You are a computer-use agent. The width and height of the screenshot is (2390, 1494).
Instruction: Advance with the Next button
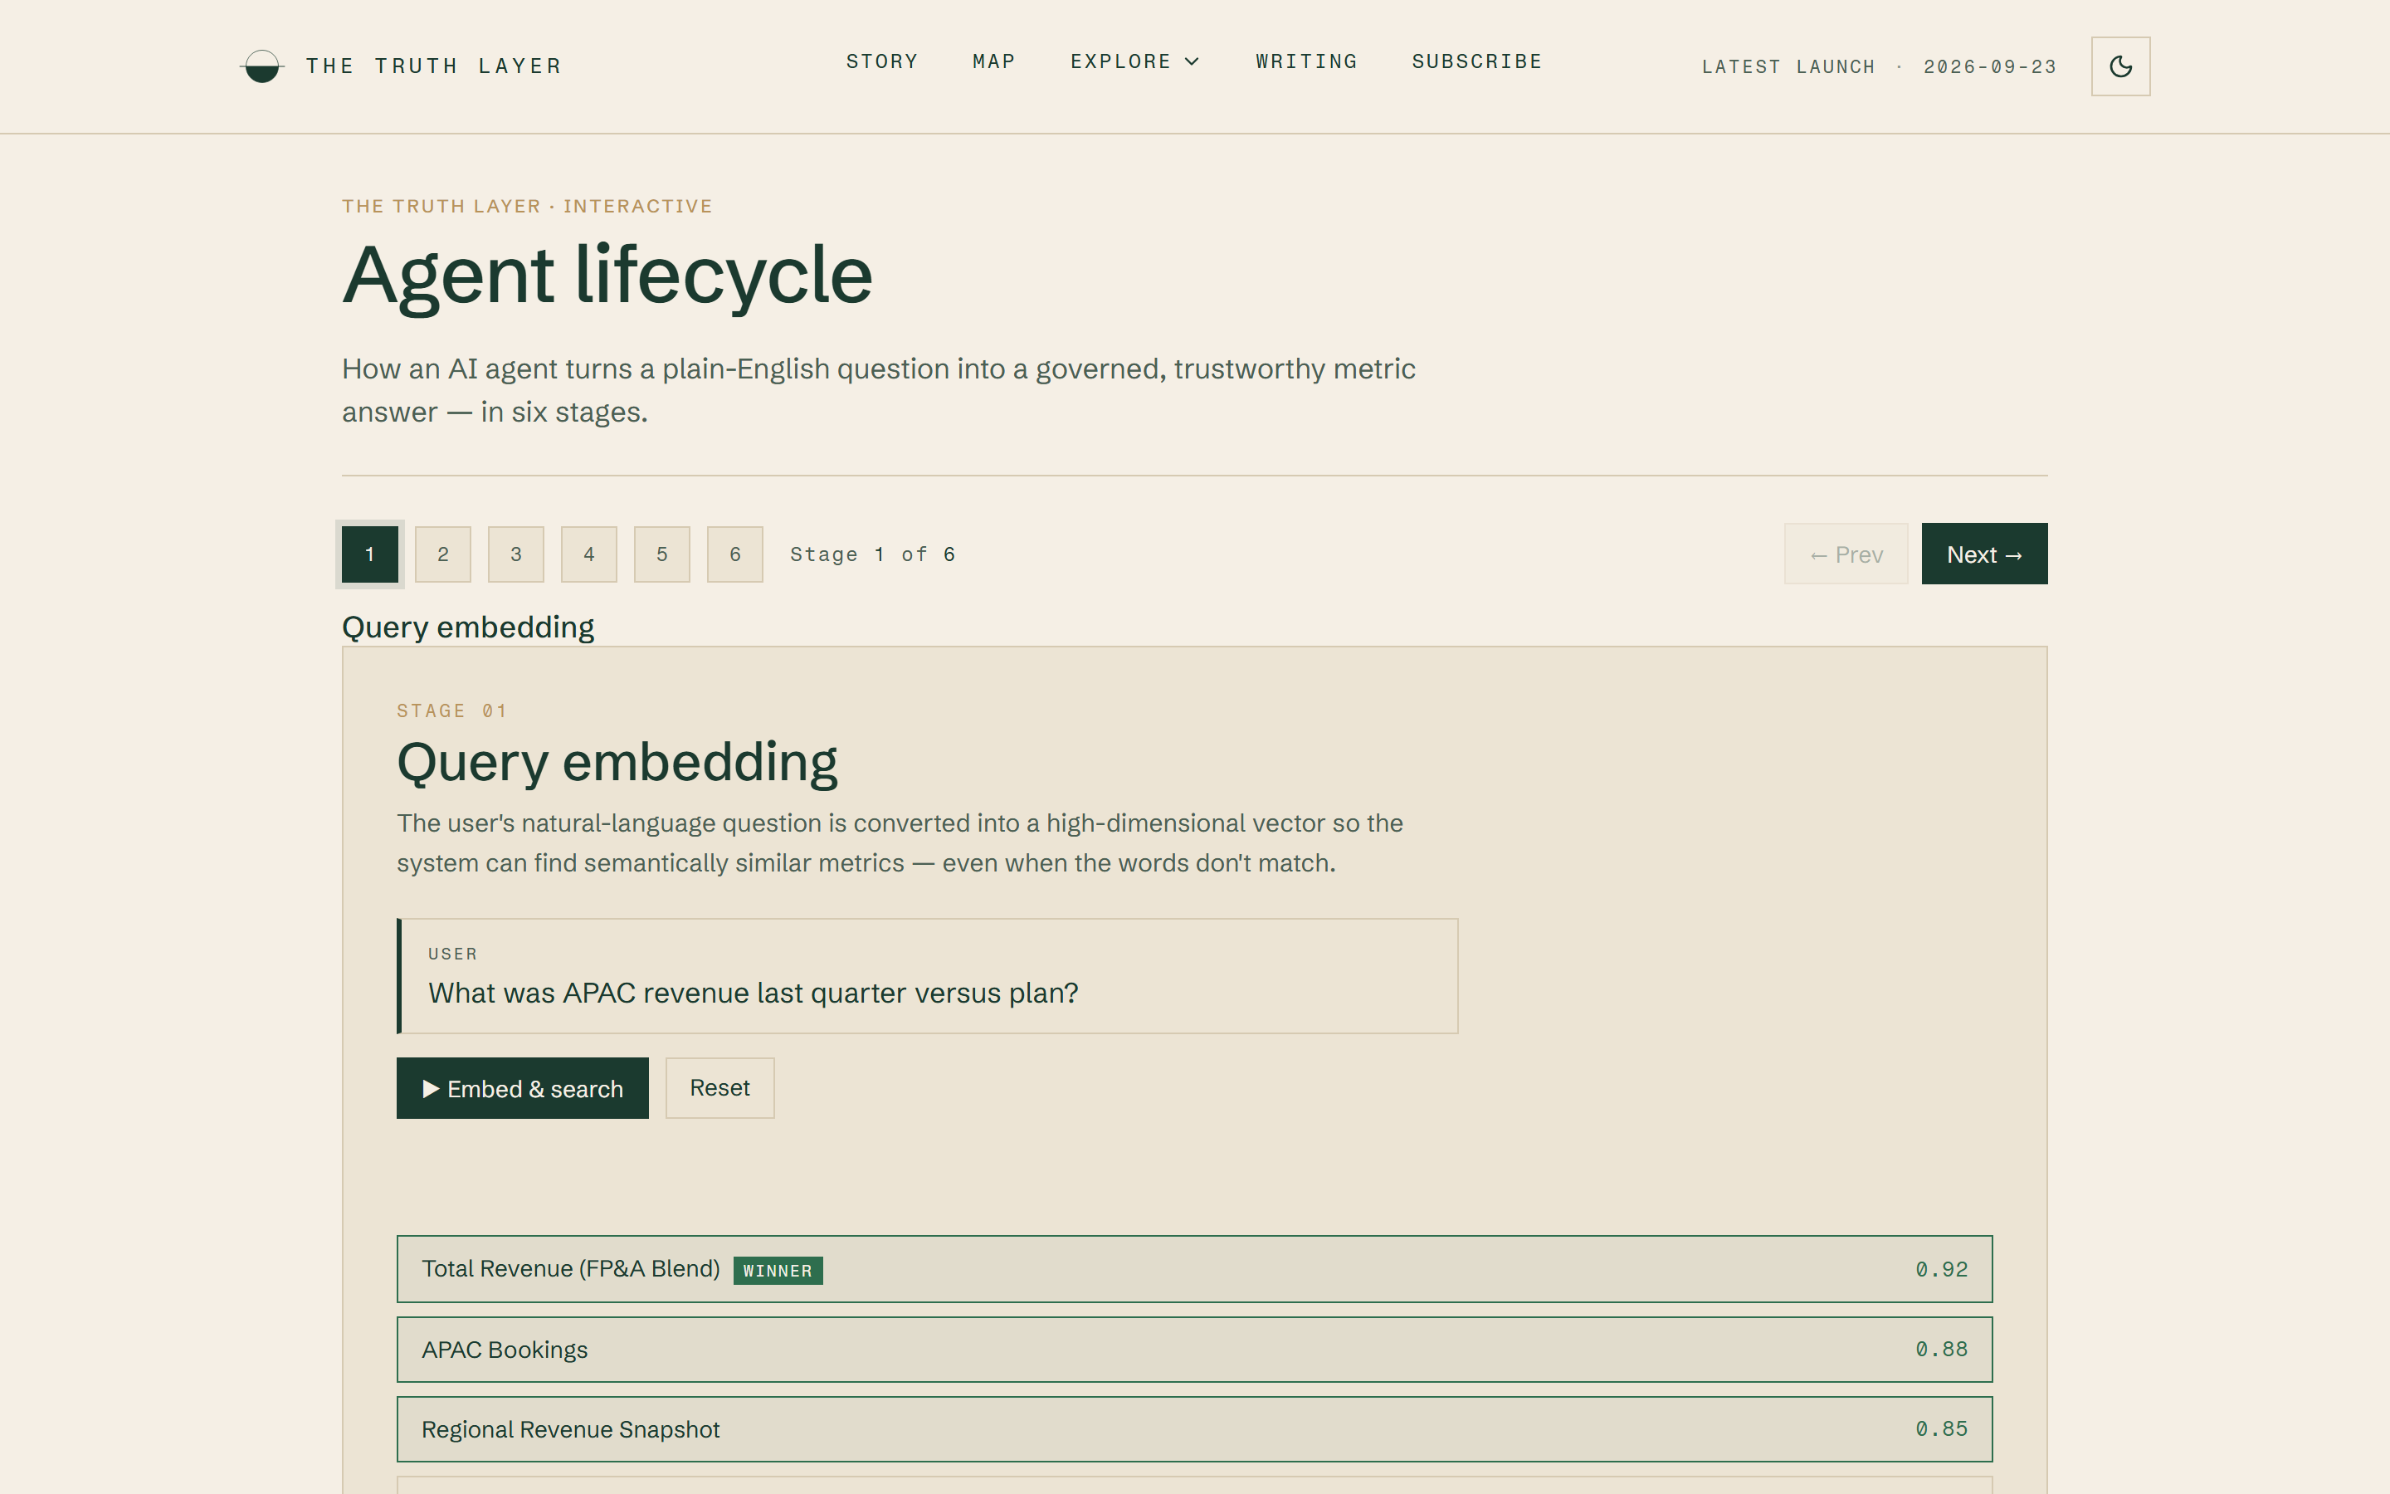tap(1984, 554)
